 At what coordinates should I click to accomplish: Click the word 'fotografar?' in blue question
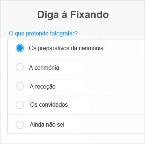coord(64,34)
